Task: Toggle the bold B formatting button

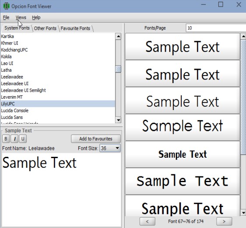Action: 6,139
